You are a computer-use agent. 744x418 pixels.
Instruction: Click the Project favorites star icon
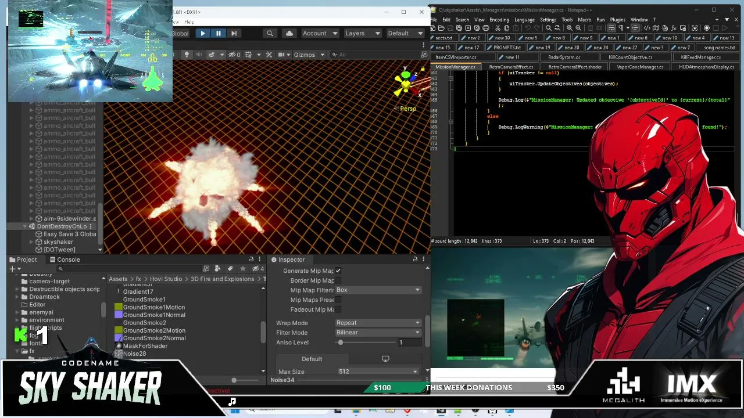(x=243, y=269)
